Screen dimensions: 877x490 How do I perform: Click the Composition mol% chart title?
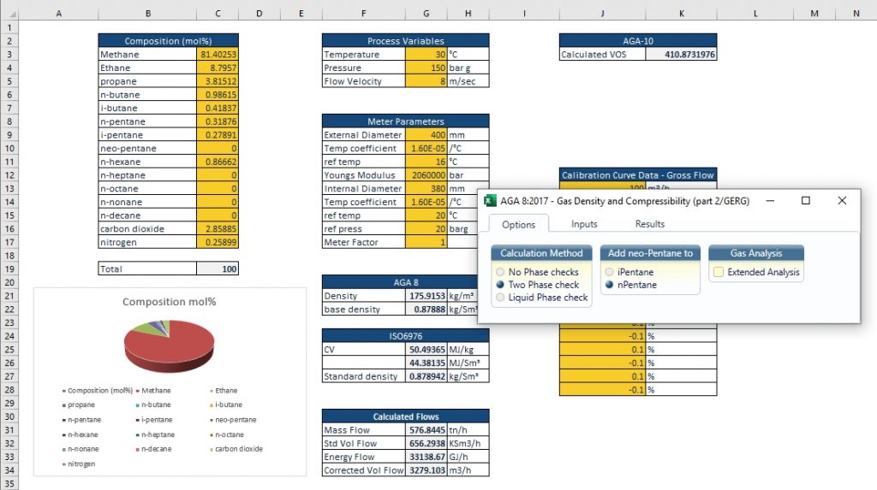click(169, 302)
